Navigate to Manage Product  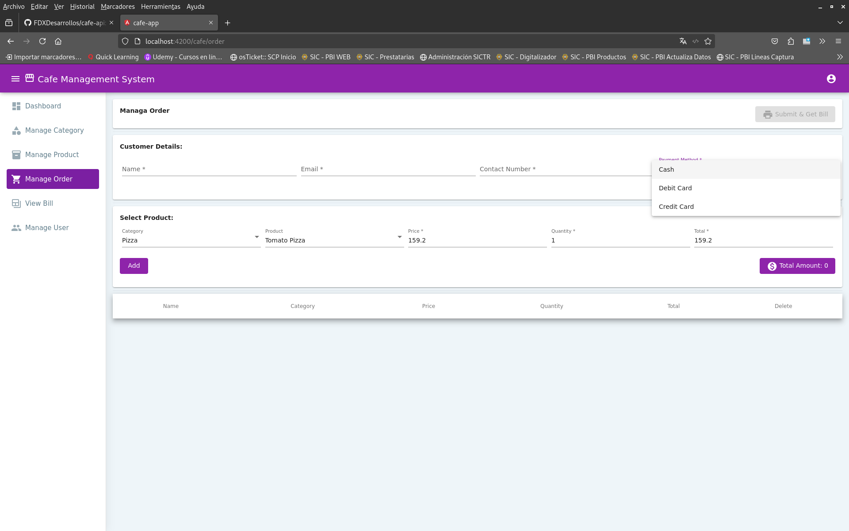click(x=53, y=155)
